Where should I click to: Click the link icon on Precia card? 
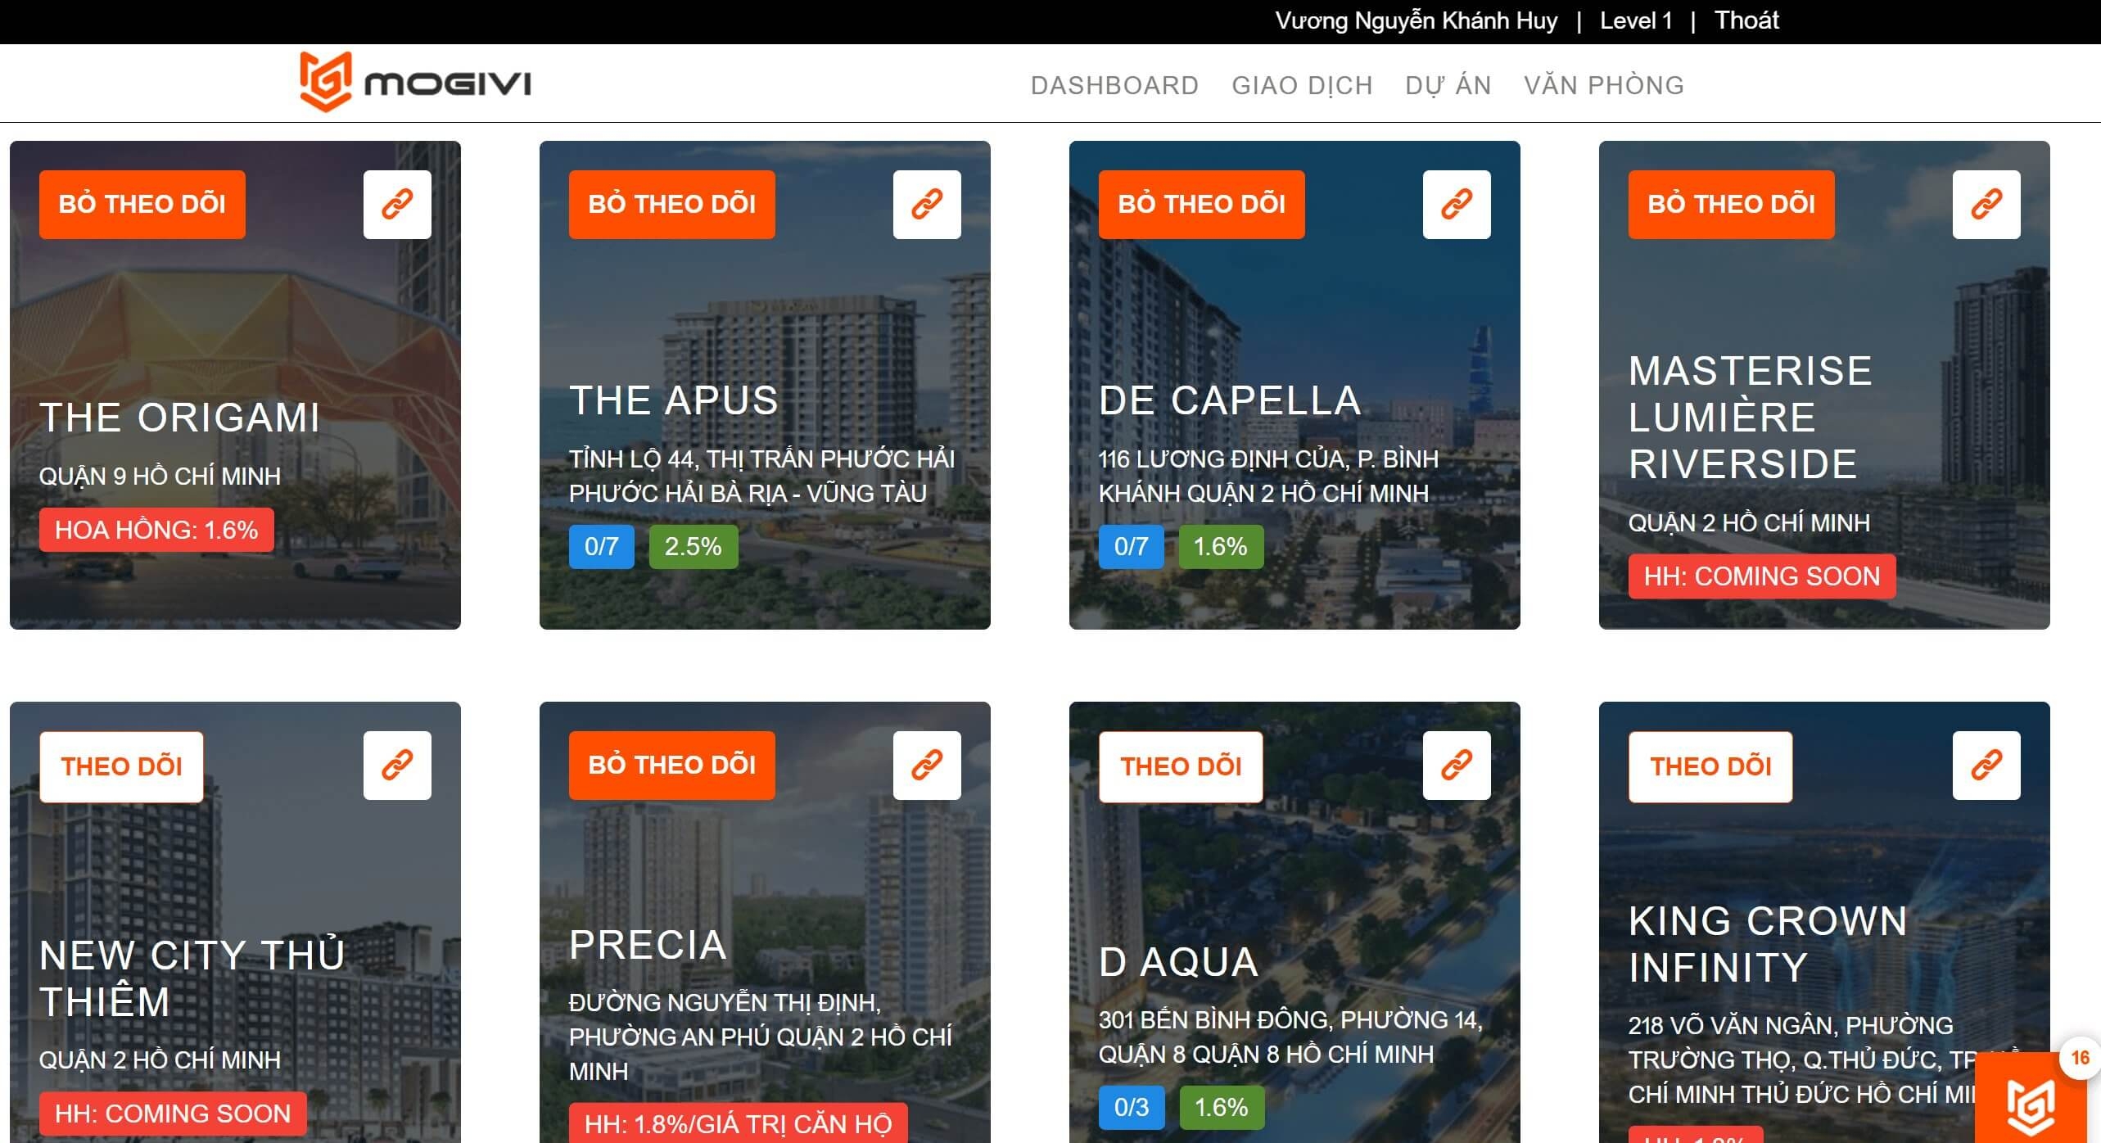click(x=927, y=765)
